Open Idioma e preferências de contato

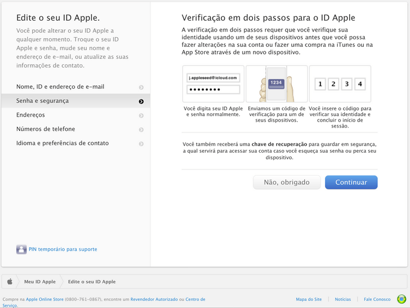pyautogui.click(x=76, y=143)
